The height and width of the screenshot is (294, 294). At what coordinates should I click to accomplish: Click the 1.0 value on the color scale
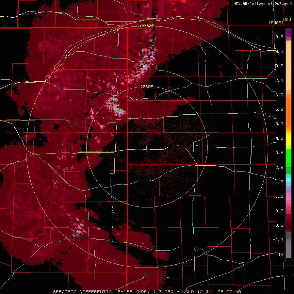point(279,196)
